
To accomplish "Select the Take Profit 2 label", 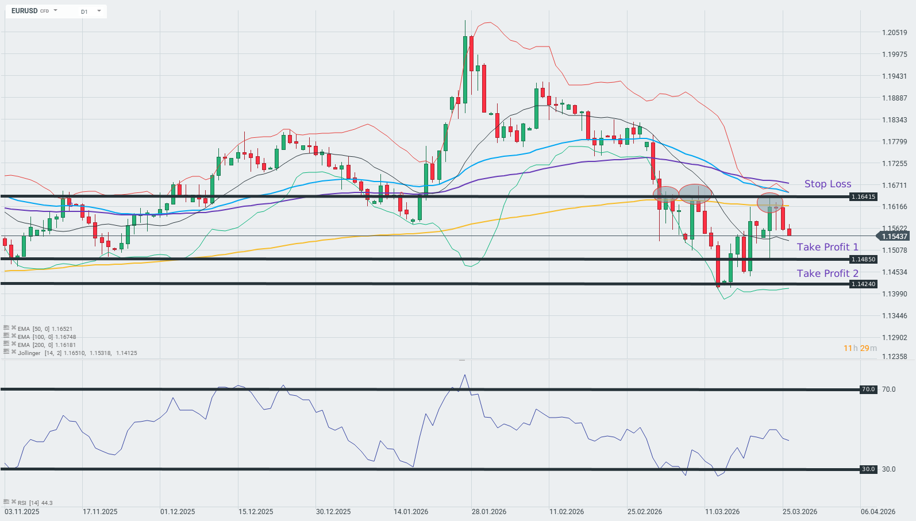I will [x=827, y=273].
